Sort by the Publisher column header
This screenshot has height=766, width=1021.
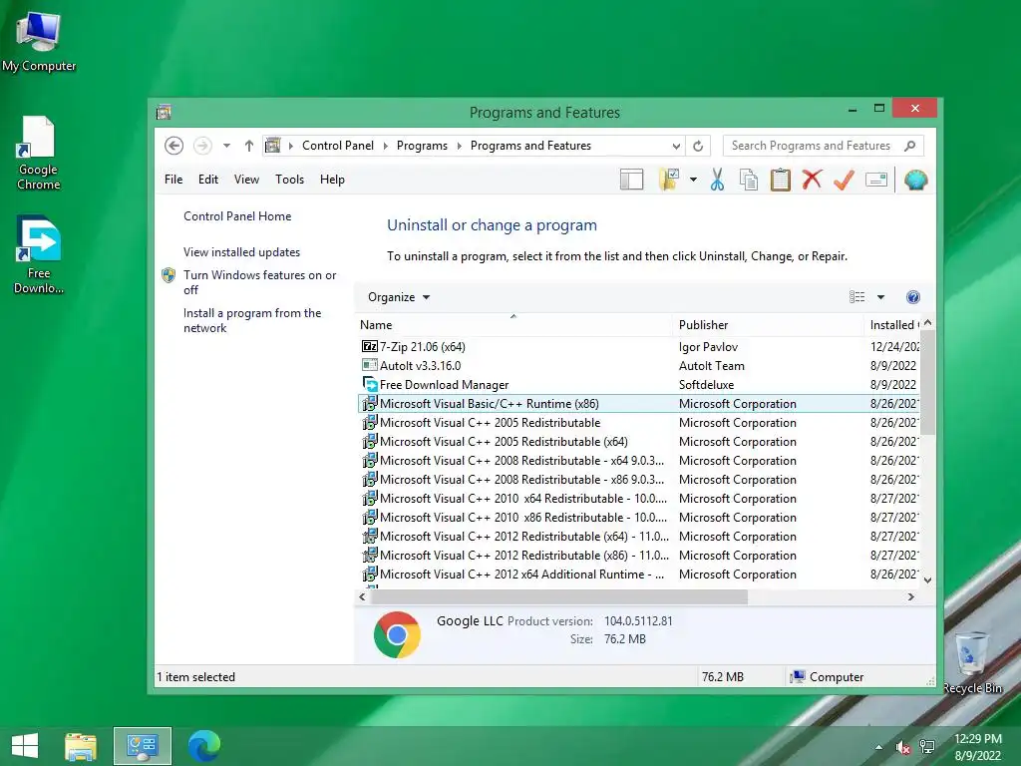click(768, 325)
